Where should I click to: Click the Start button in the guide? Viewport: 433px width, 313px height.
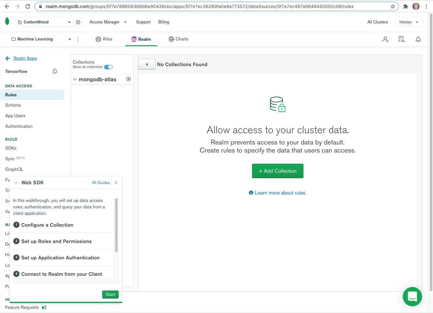coord(110,295)
